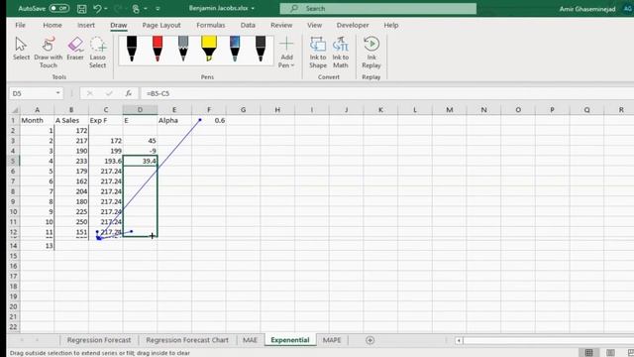
Task: Add a new sheet with plus button
Action: click(x=370, y=340)
